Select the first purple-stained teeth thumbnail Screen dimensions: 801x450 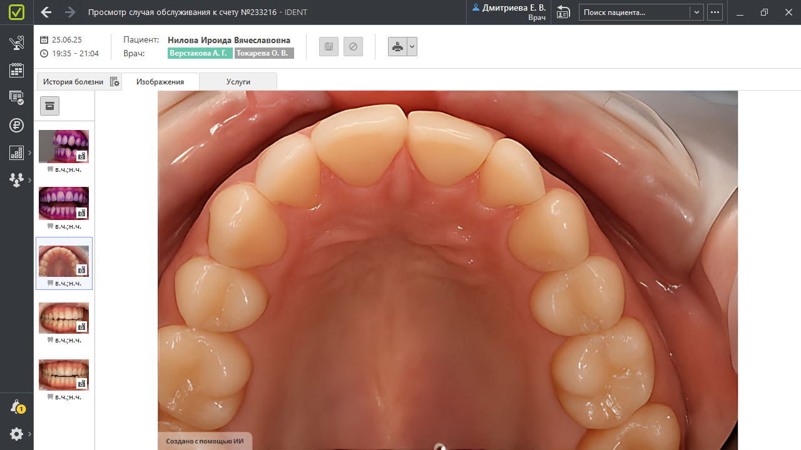pos(64,146)
